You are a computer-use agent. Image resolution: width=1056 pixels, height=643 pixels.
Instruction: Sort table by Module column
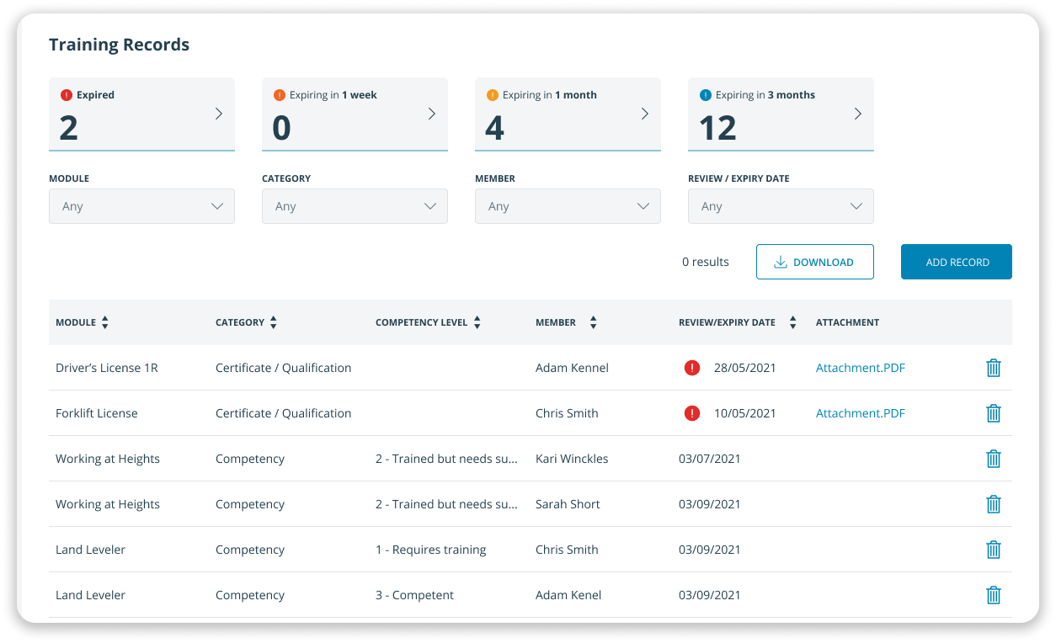[105, 322]
